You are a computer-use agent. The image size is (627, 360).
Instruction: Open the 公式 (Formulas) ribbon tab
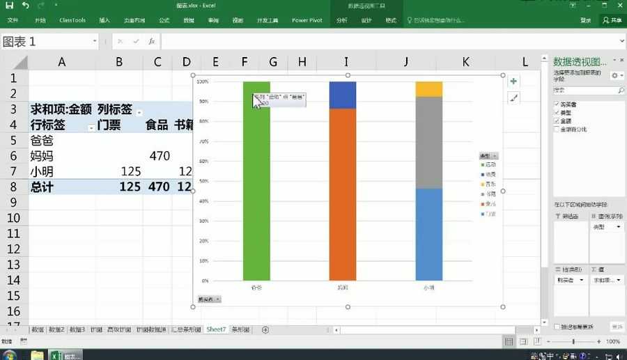[x=164, y=20]
